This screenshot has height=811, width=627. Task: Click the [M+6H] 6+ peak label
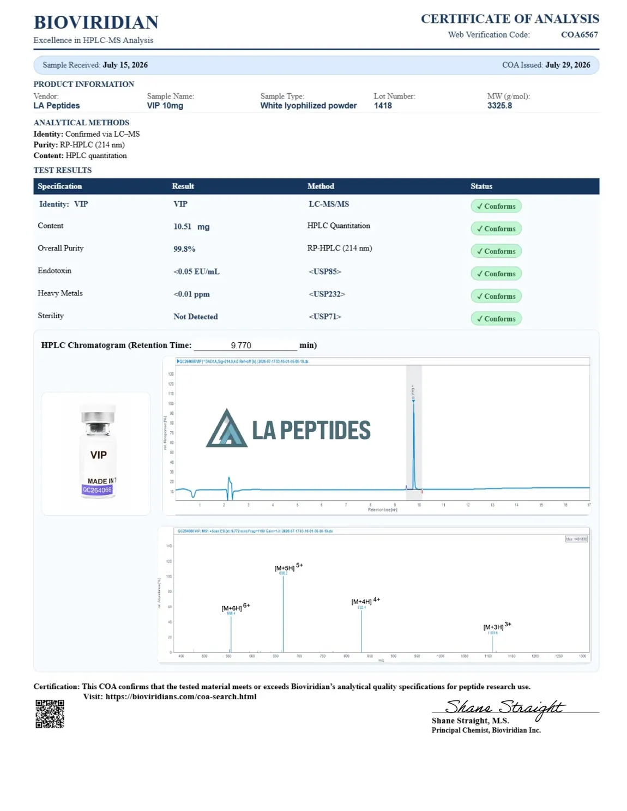tap(236, 607)
